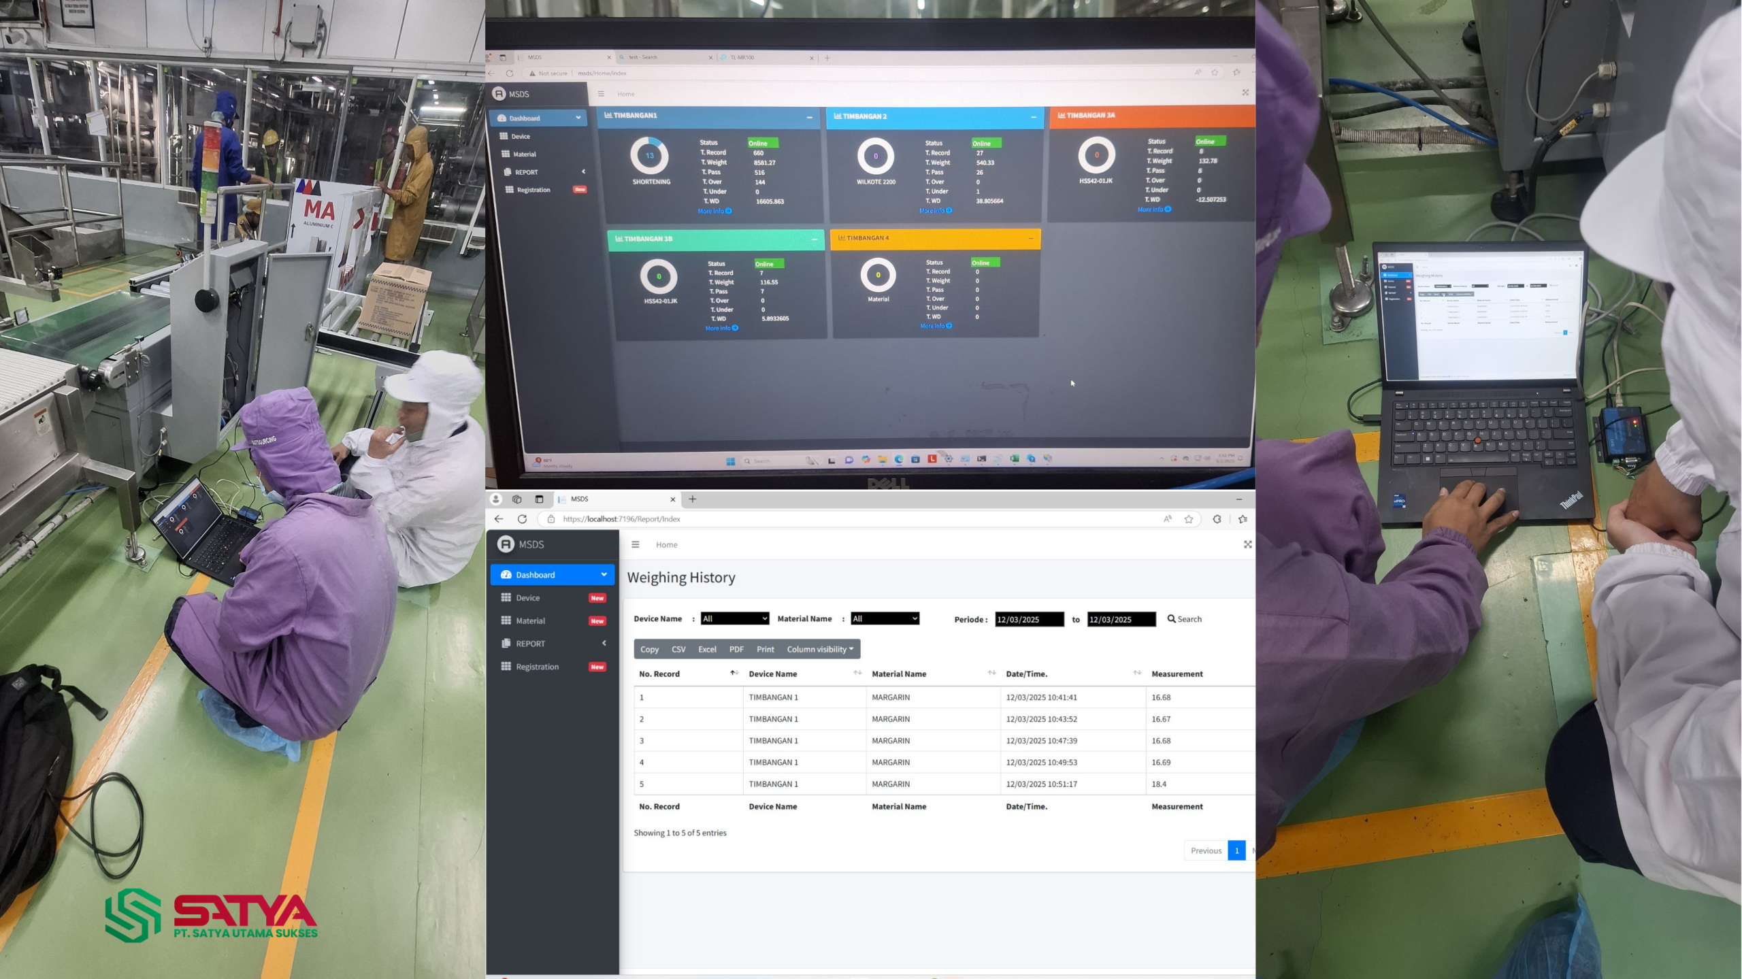The width and height of the screenshot is (1742, 979).
Task: Expand REPORT menu in monitor dashboard sidebar
Action: click(542, 172)
